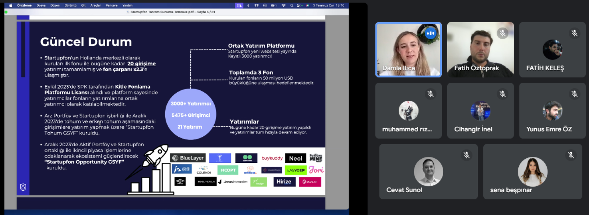
Task: Click the 3000+ Yatırımcı text in circle
Action: (191, 104)
